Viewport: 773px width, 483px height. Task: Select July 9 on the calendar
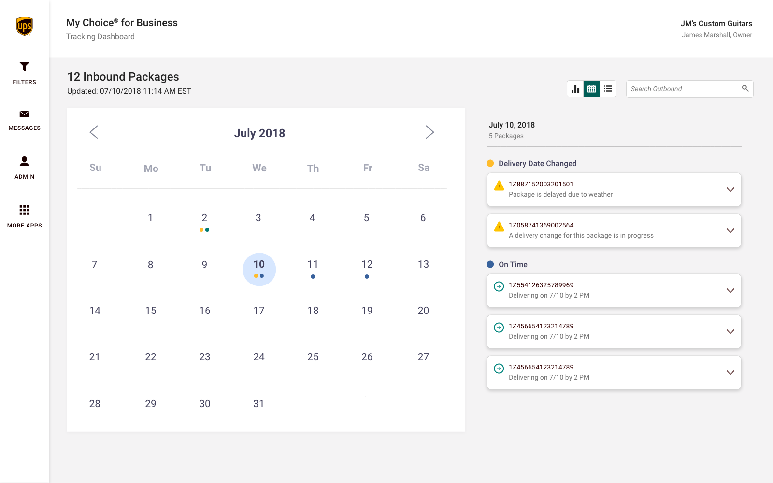pos(204,265)
